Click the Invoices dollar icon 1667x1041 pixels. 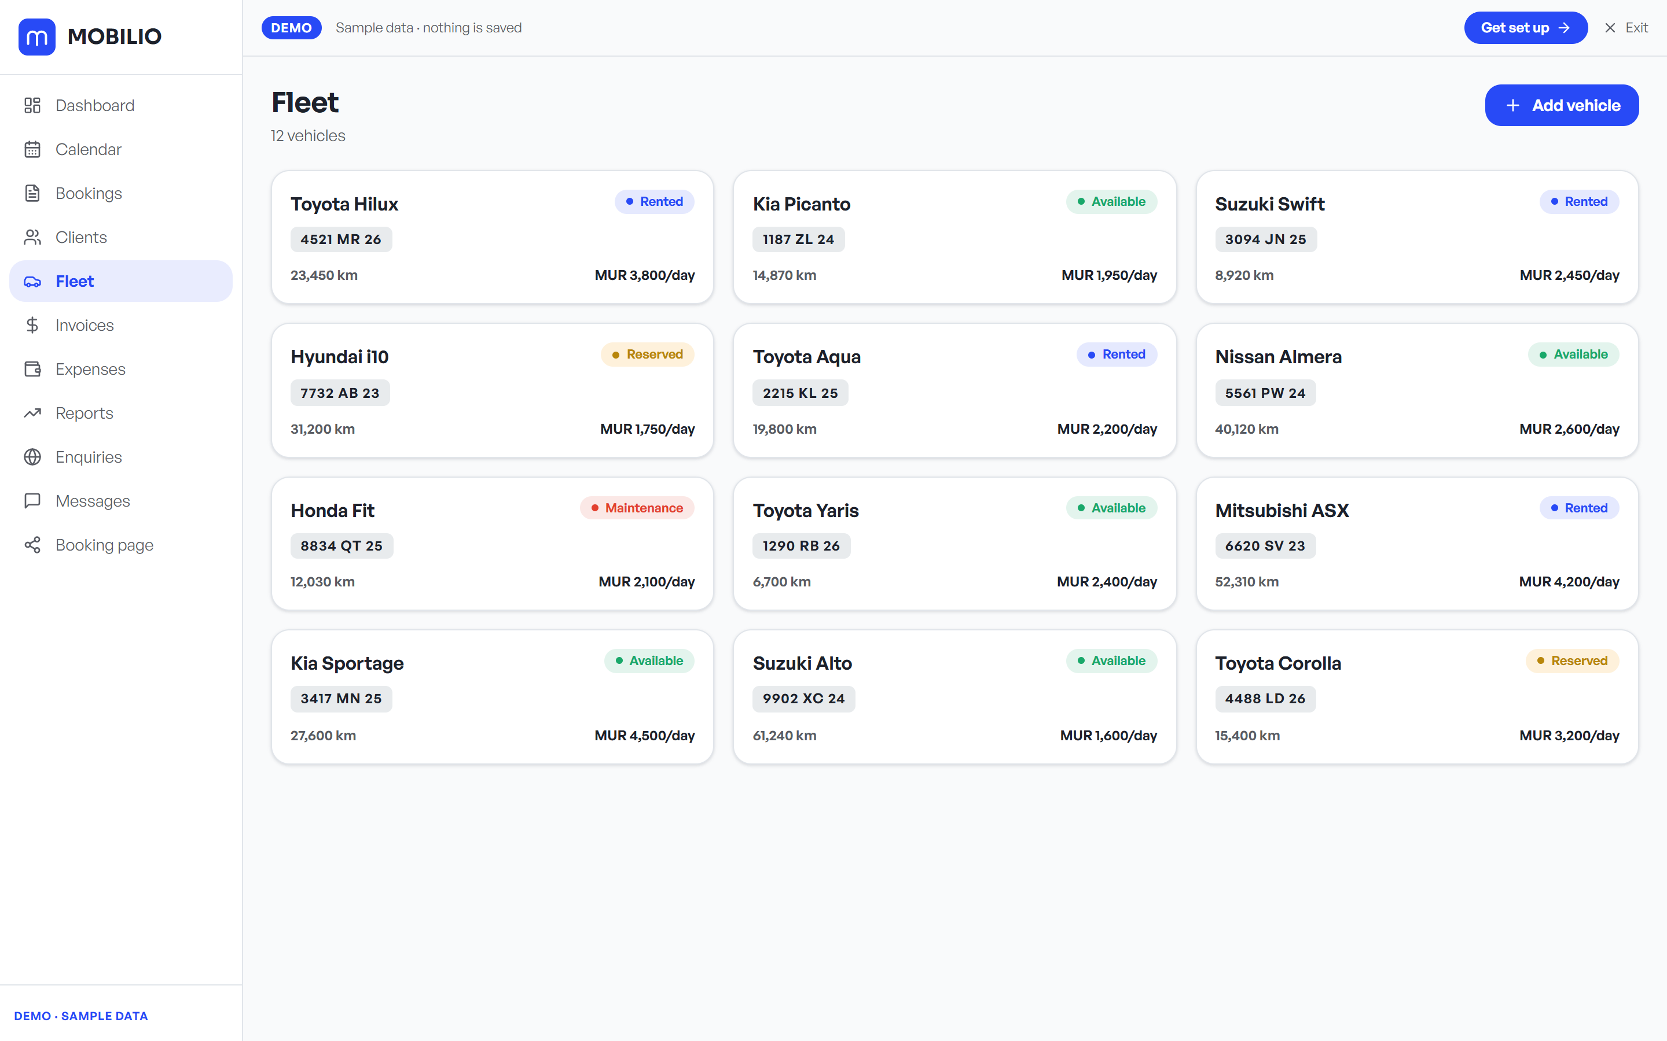32,325
